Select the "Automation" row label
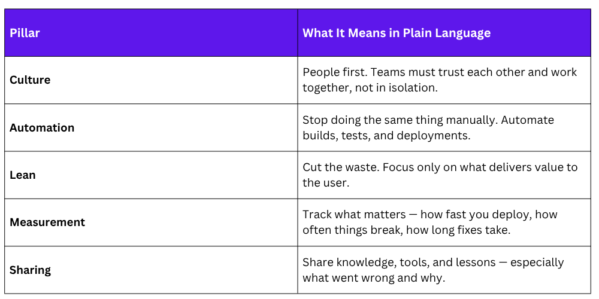The height and width of the screenshot is (299, 599). click(x=42, y=127)
